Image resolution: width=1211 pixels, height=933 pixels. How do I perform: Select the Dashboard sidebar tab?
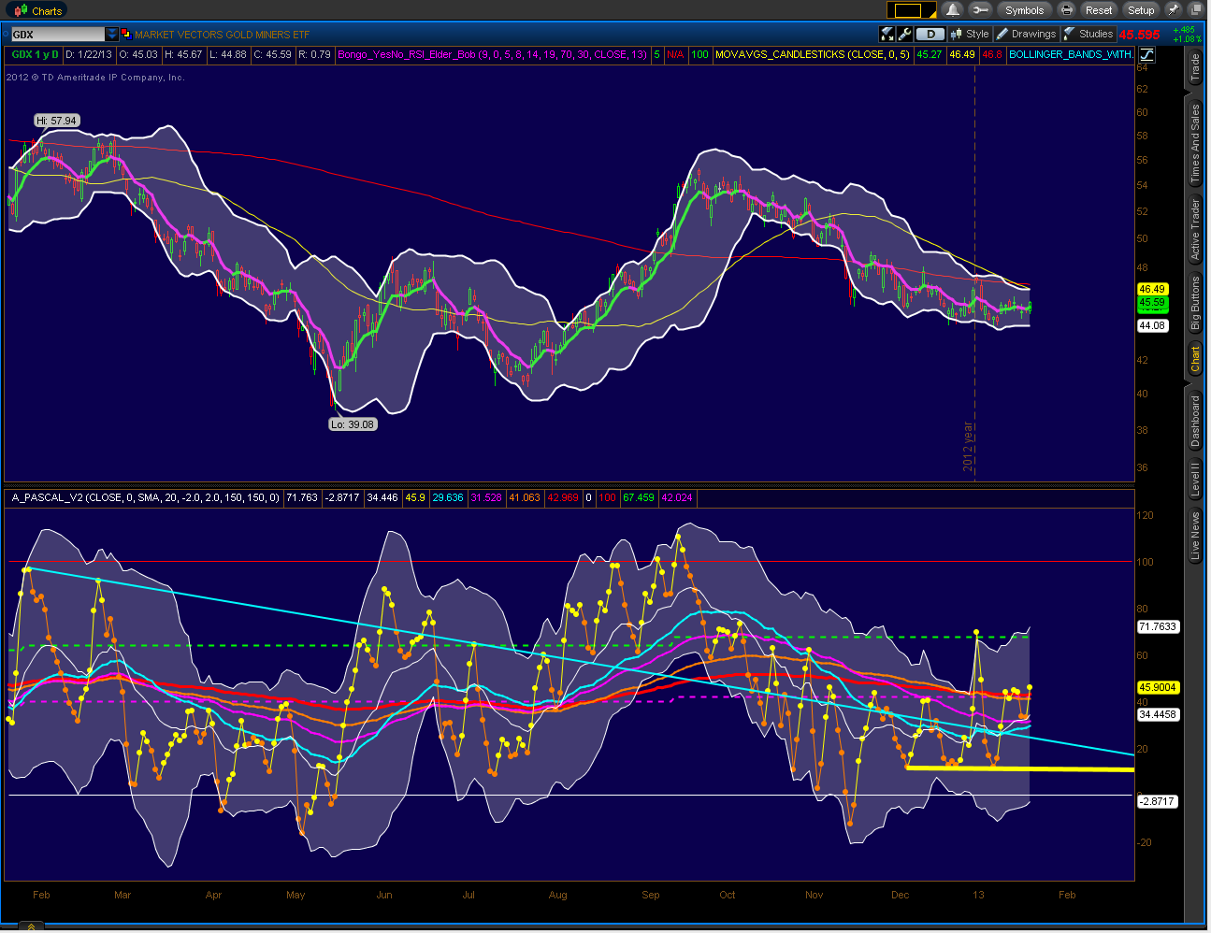(x=1195, y=422)
